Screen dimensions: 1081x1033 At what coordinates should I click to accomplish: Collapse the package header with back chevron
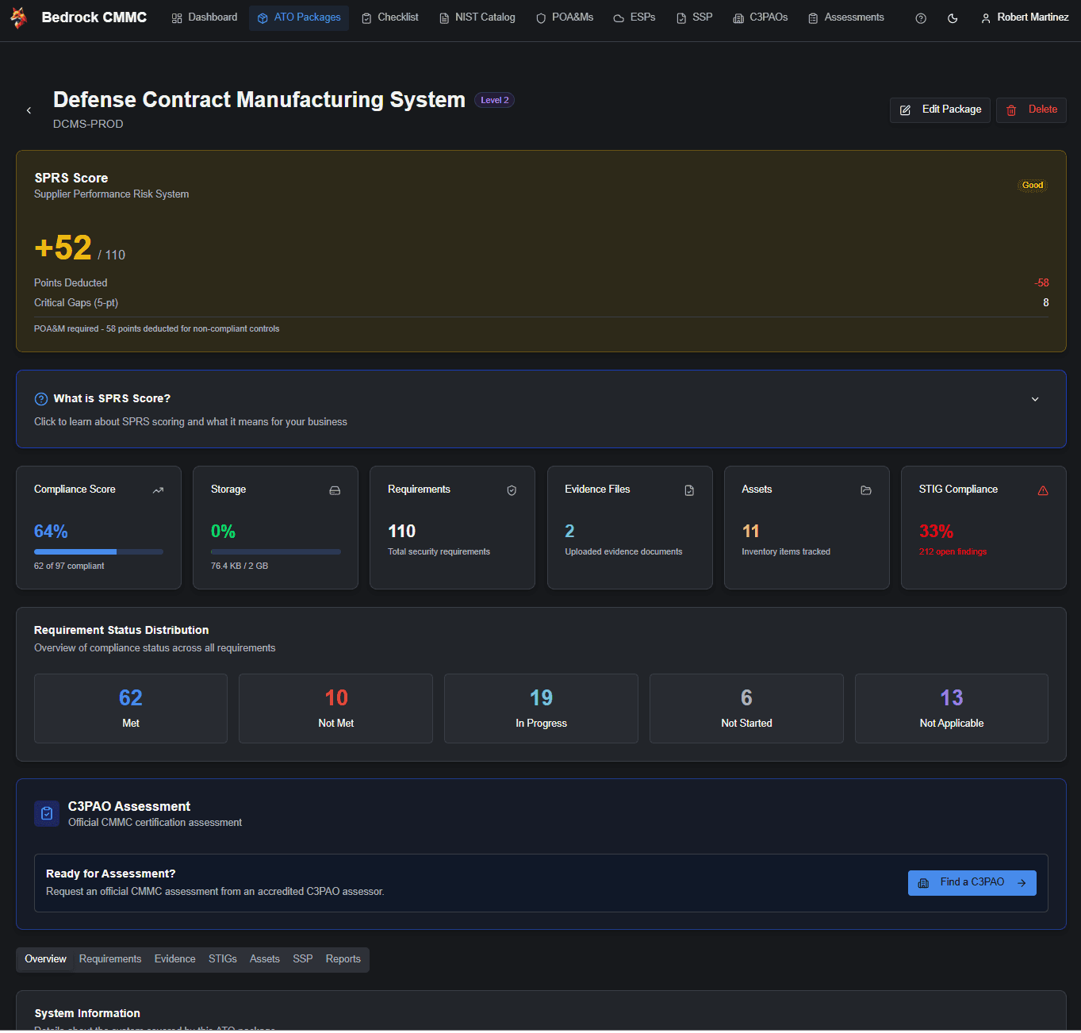tap(29, 110)
